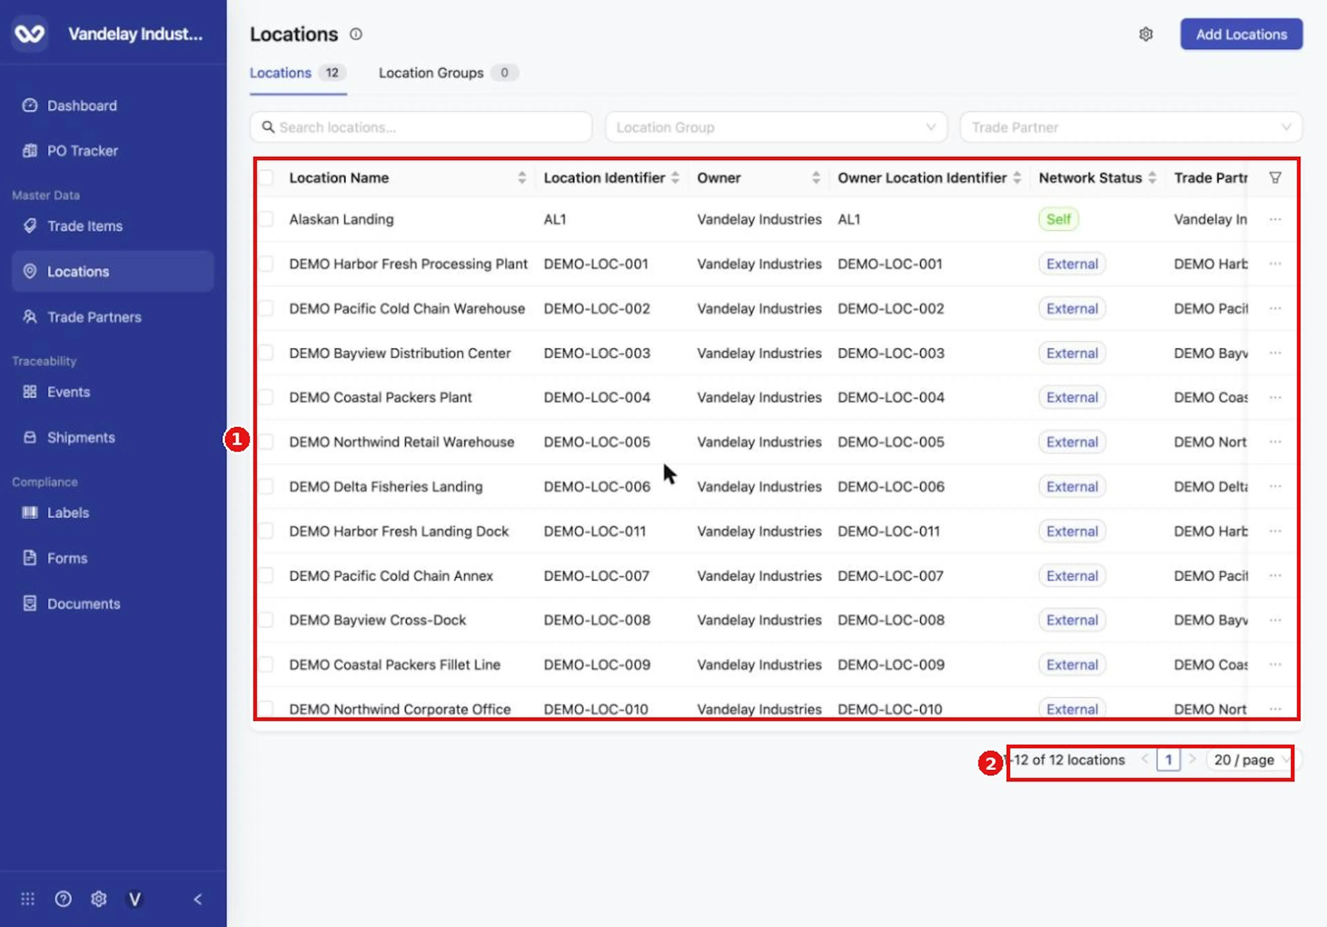The image size is (1327, 927).
Task: Click the V user avatar
Action: [x=135, y=899]
